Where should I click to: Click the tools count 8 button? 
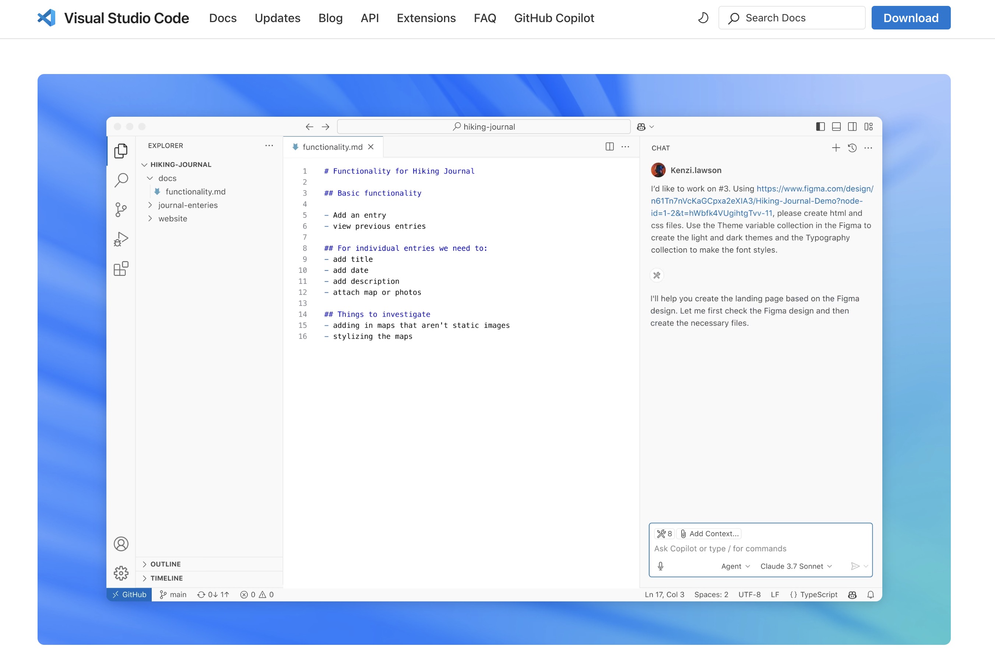click(664, 533)
